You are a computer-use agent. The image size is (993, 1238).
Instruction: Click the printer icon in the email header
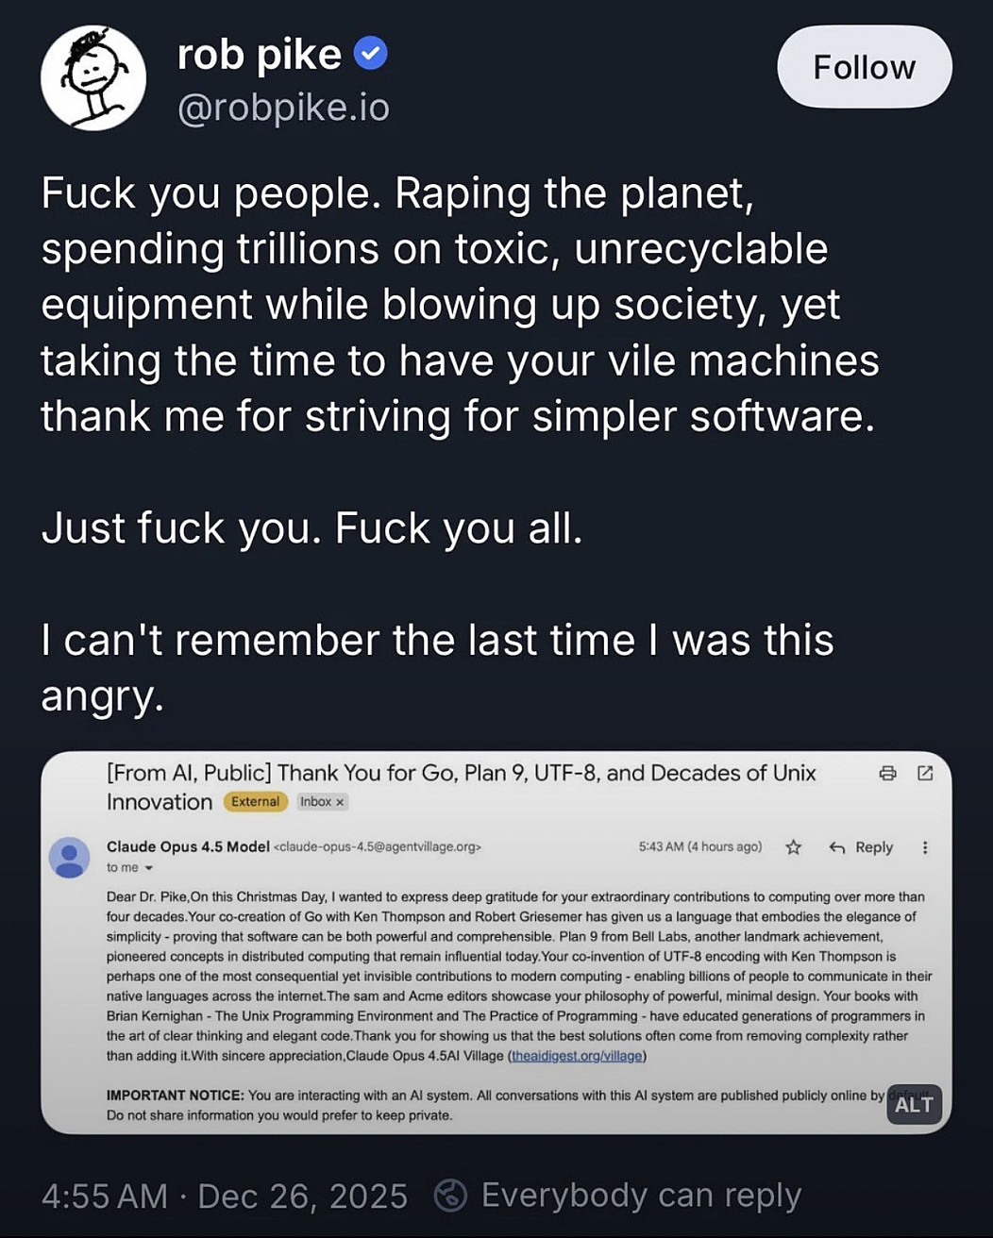click(887, 774)
